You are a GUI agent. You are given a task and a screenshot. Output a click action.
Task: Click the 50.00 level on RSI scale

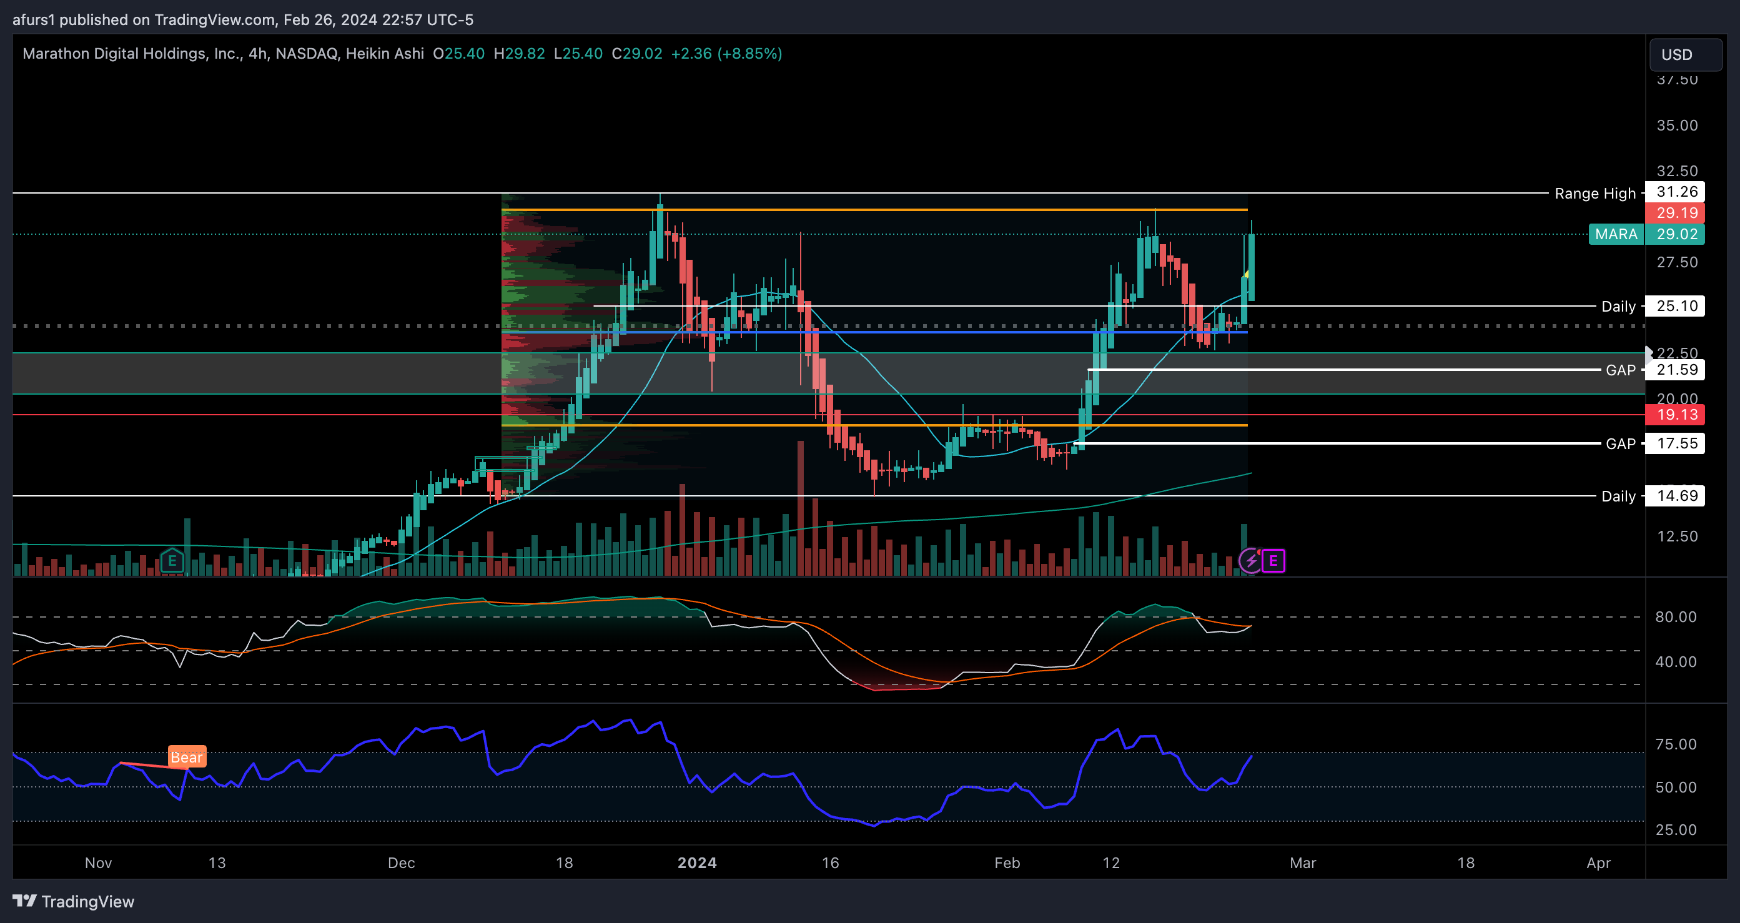tap(1675, 787)
